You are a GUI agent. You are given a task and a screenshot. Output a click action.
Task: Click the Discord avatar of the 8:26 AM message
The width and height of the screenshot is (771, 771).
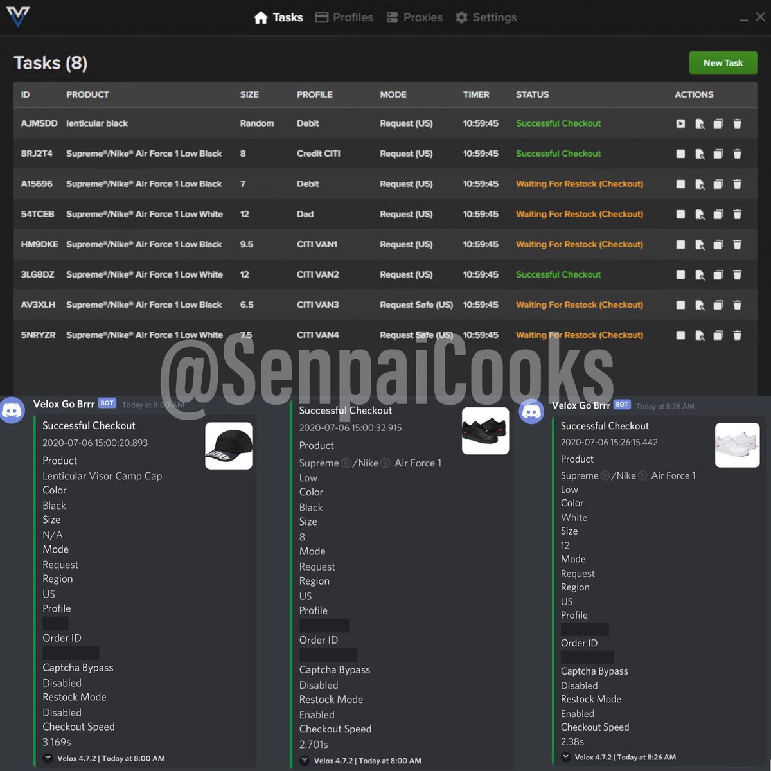click(x=531, y=411)
